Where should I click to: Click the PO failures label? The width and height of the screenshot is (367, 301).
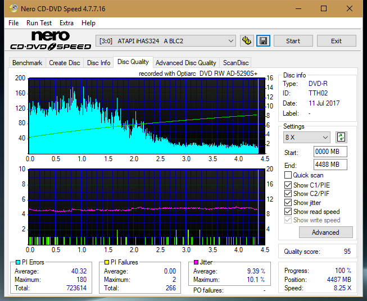209,290
